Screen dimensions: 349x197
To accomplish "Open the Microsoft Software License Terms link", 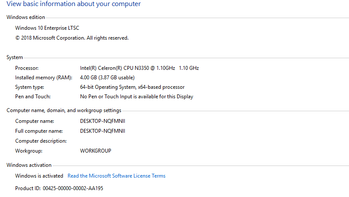I will 116,176.
